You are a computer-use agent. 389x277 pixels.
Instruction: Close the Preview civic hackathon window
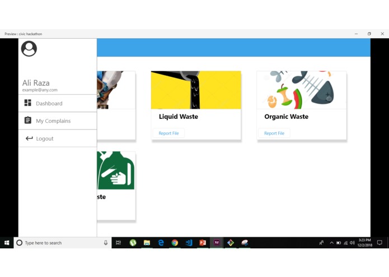pos(382,34)
